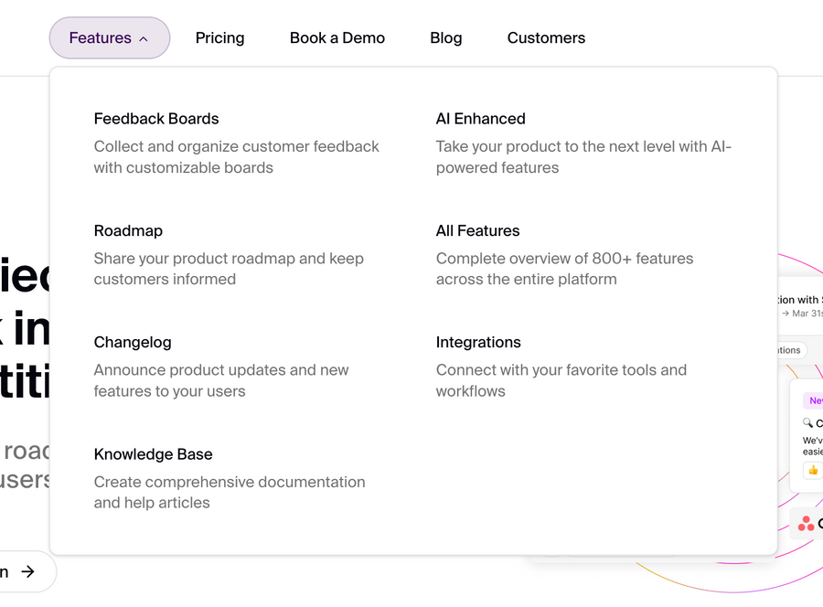Image resolution: width=823 pixels, height=607 pixels.
Task: Choose Changelog from the dropdown
Action: pyautogui.click(x=133, y=343)
